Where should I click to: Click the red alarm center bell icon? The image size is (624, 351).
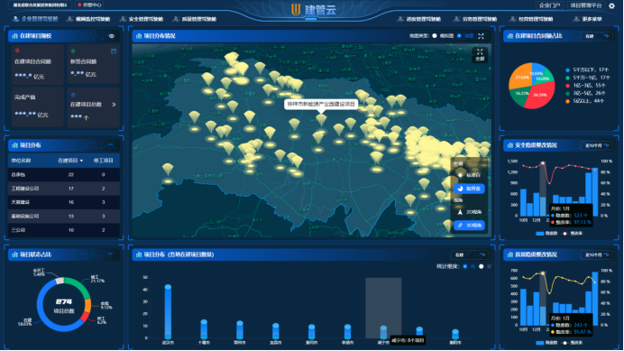tap(79, 5)
